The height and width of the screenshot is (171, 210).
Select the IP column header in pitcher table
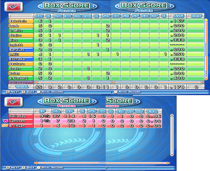[43, 111]
